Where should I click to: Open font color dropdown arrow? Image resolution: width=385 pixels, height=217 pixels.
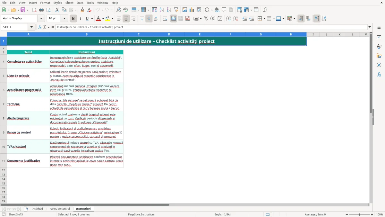pyautogui.click(x=103, y=19)
